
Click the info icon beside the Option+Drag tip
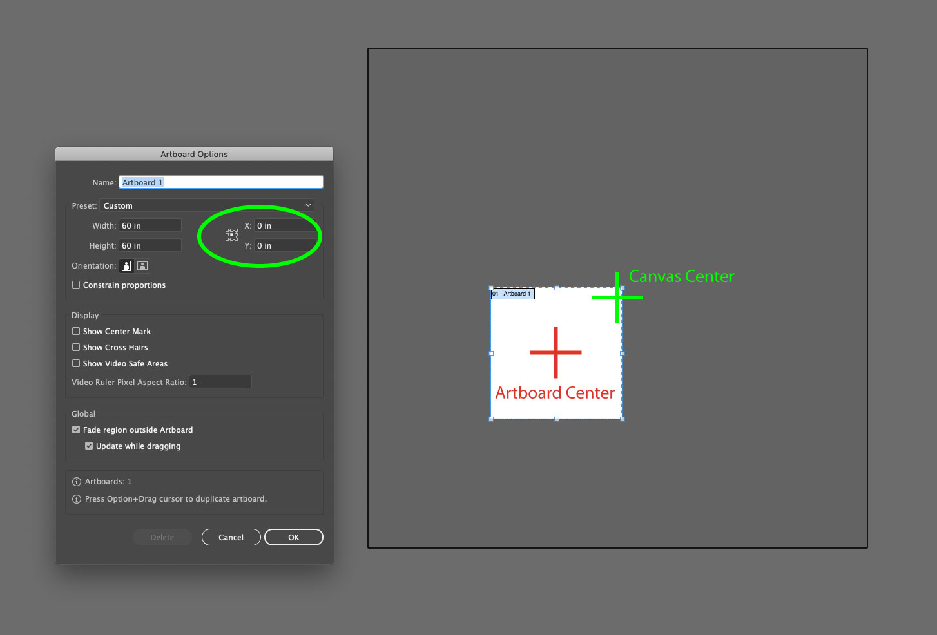click(x=77, y=499)
